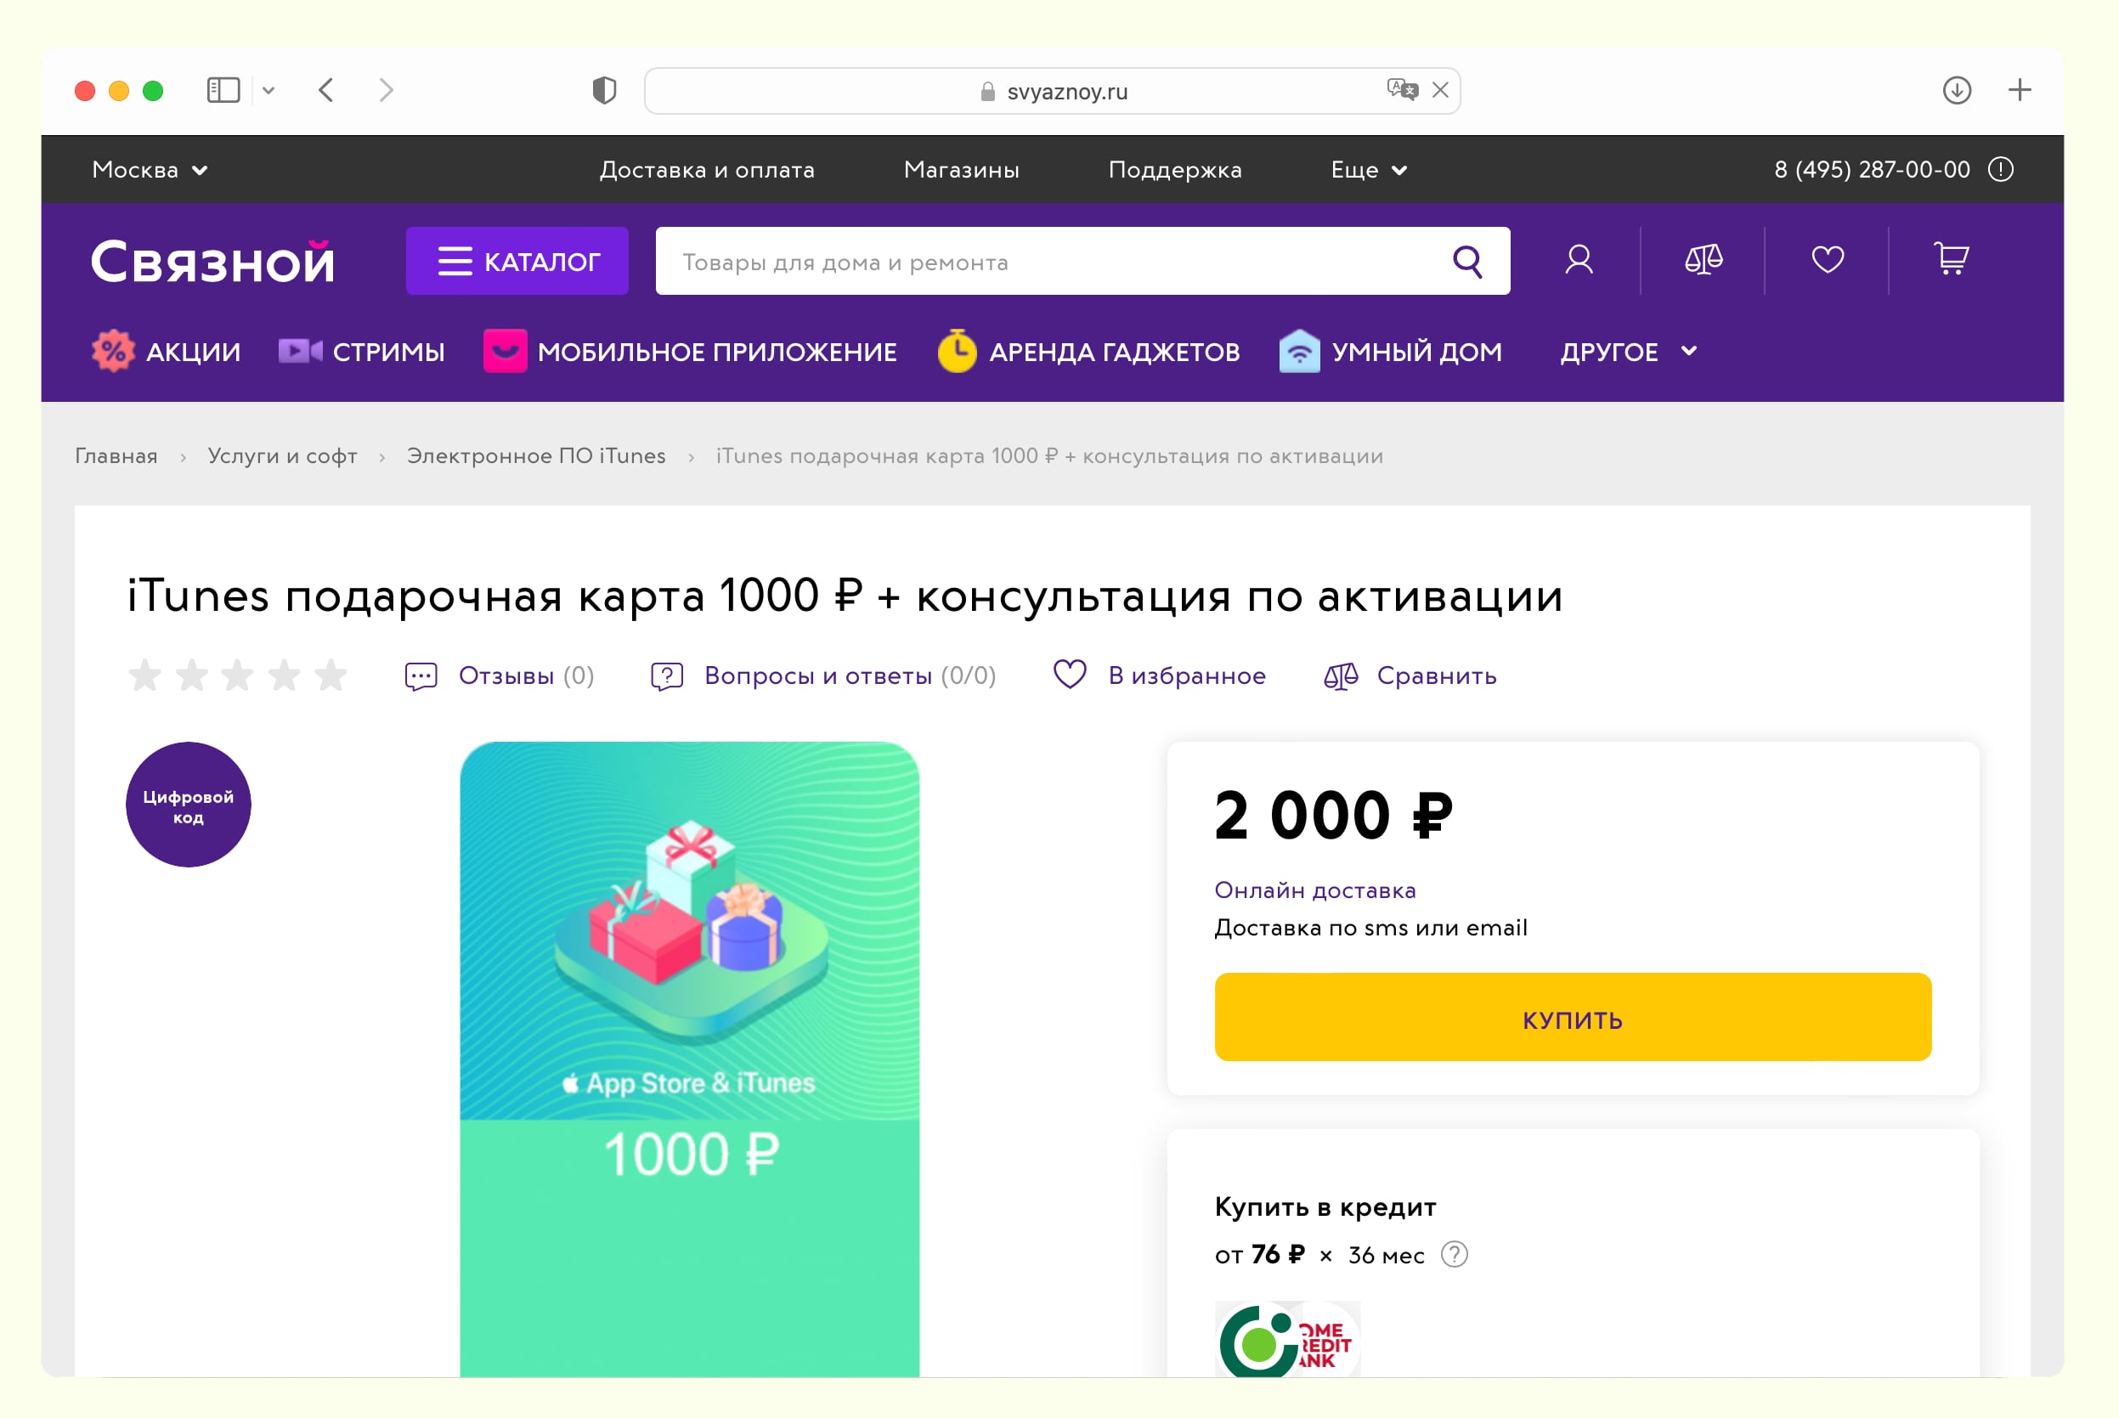The width and height of the screenshot is (2119, 1418).
Task: Click the Safari privacy shield icon
Action: [604, 90]
